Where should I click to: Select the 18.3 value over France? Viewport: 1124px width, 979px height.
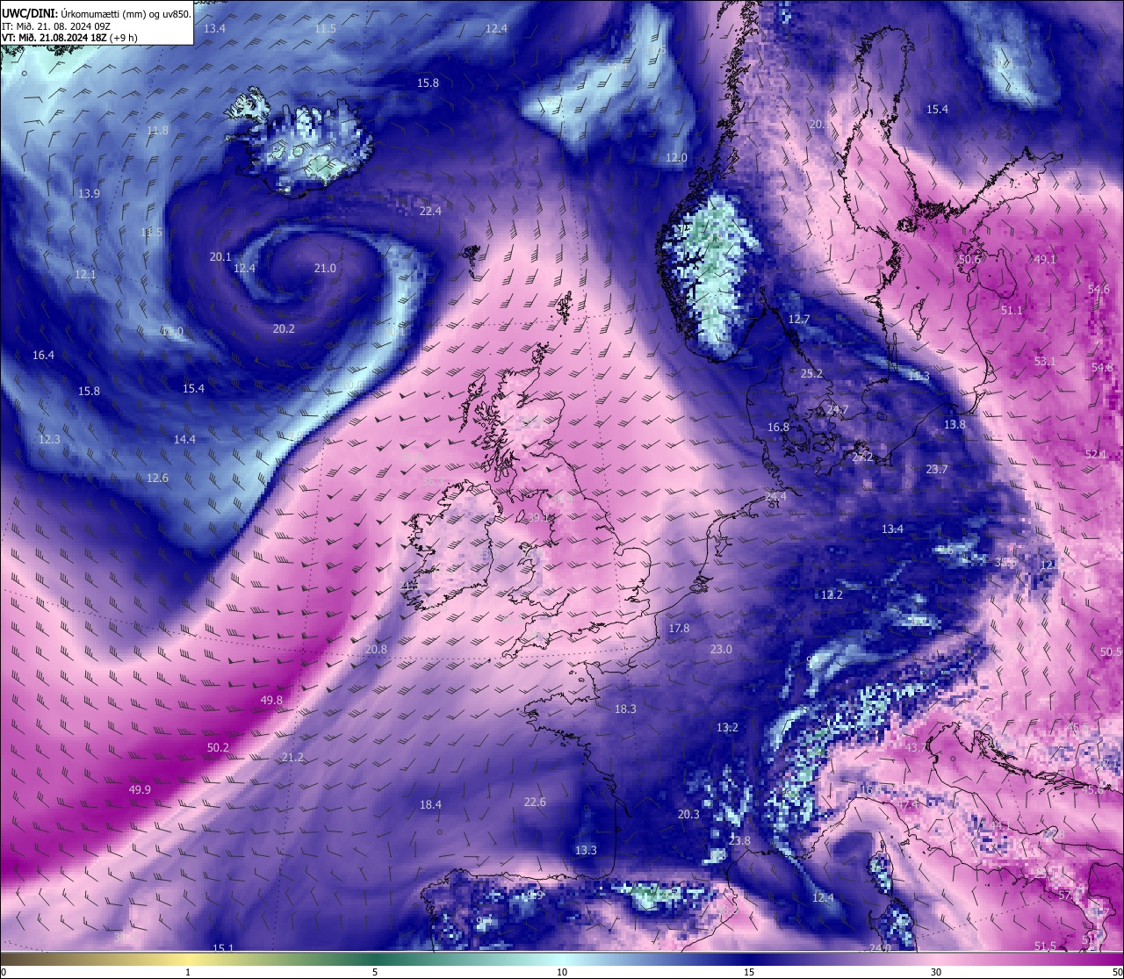coord(625,709)
